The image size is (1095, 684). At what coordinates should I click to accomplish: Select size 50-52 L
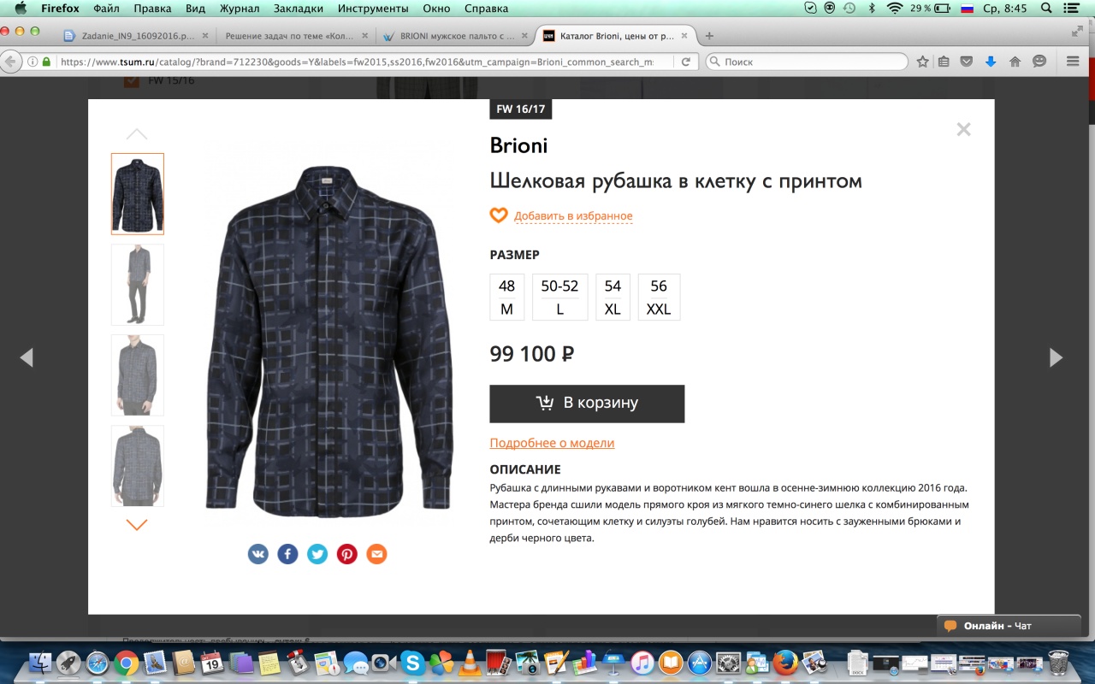tap(559, 297)
